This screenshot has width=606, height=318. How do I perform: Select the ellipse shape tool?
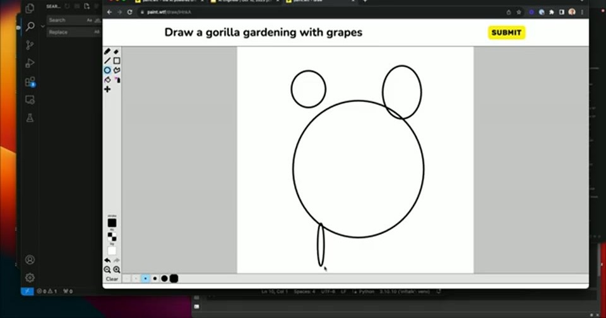pos(107,70)
